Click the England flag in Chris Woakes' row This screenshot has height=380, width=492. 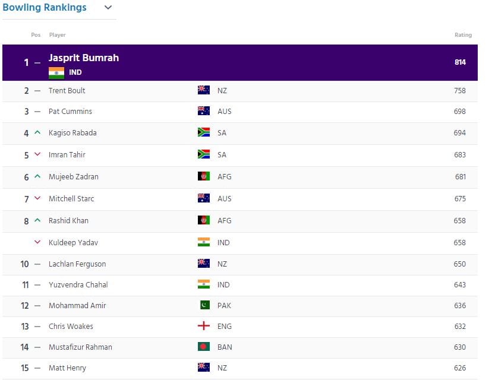click(204, 326)
